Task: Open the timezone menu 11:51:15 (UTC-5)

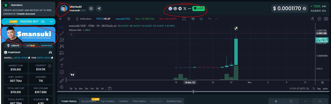Action: pyautogui.click(x=299, y=88)
